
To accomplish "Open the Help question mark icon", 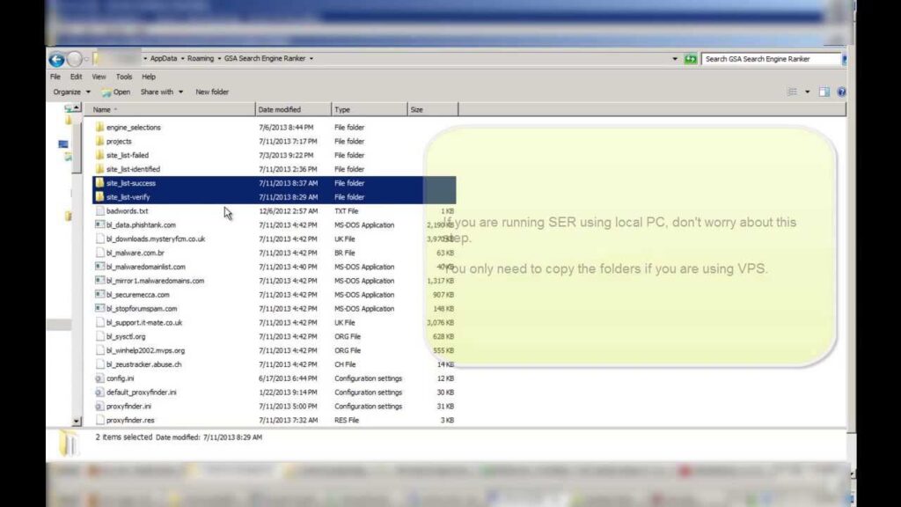I will [x=841, y=92].
